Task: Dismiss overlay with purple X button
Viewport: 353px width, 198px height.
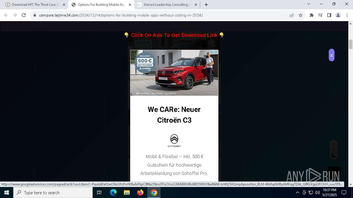Action: (x=331, y=55)
